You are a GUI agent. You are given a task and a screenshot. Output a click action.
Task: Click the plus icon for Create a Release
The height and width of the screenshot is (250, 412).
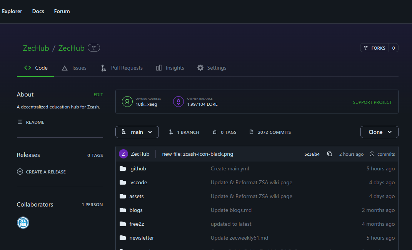20,172
